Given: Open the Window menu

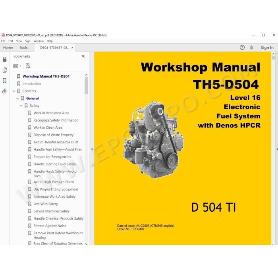Looking at the screenshot, I should [39, 41].
